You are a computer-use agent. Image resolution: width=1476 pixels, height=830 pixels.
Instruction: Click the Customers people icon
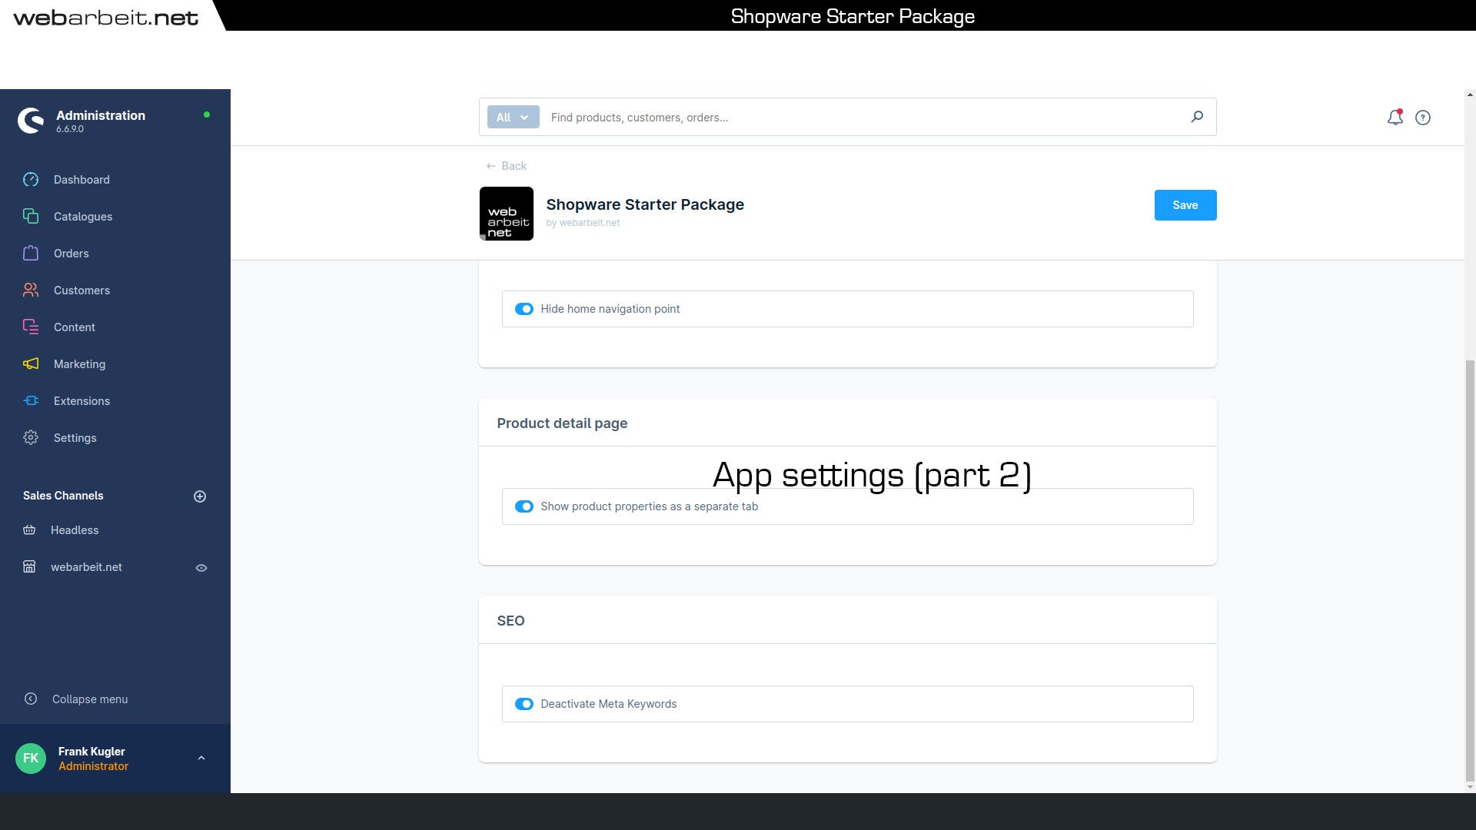31,290
